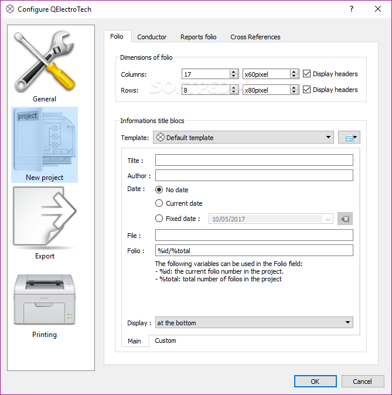Click into the Author input field
The image size is (392, 395).
[x=254, y=175]
